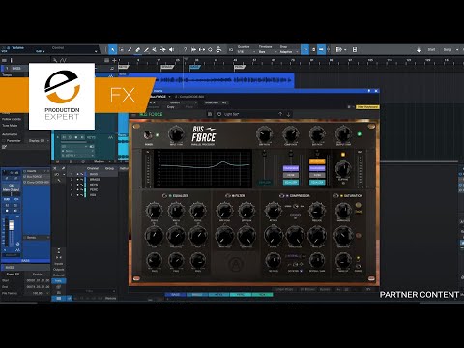Click the previous preset up arrow

[280, 114]
